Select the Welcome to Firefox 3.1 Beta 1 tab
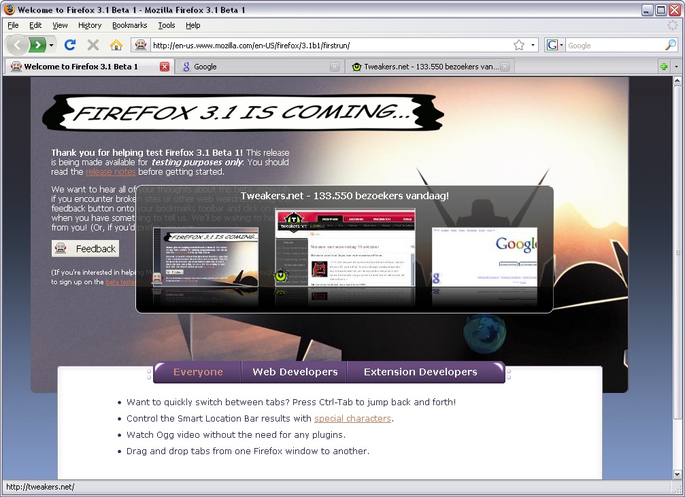 [88, 67]
